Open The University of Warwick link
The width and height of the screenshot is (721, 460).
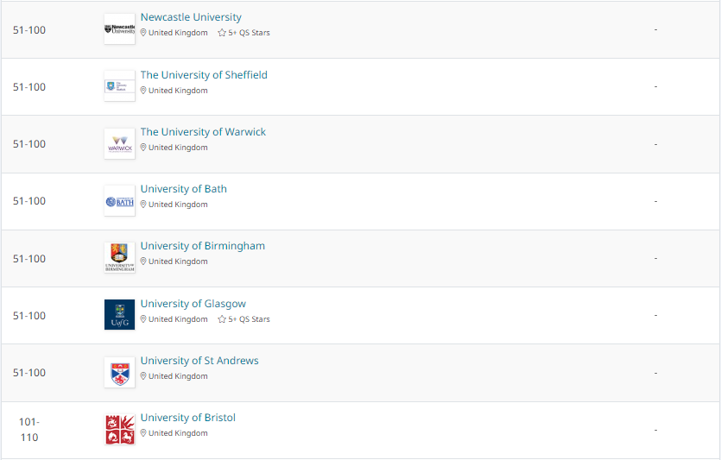click(x=203, y=132)
